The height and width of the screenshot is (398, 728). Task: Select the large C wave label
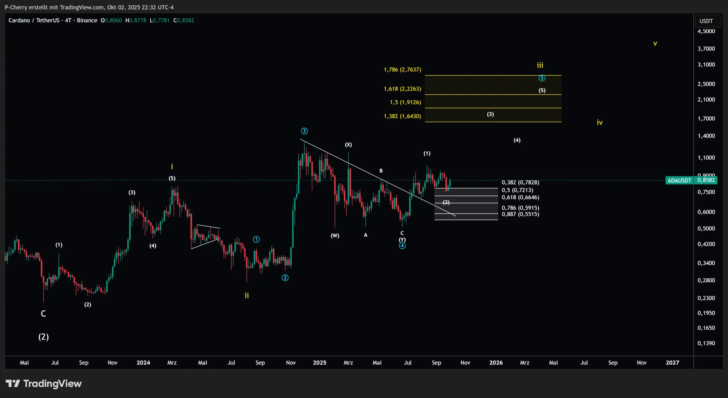point(43,314)
